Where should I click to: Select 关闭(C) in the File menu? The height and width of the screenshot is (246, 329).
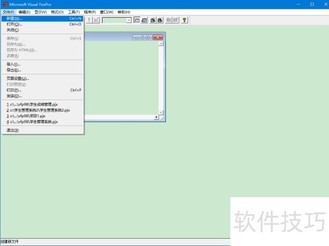[42, 30]
